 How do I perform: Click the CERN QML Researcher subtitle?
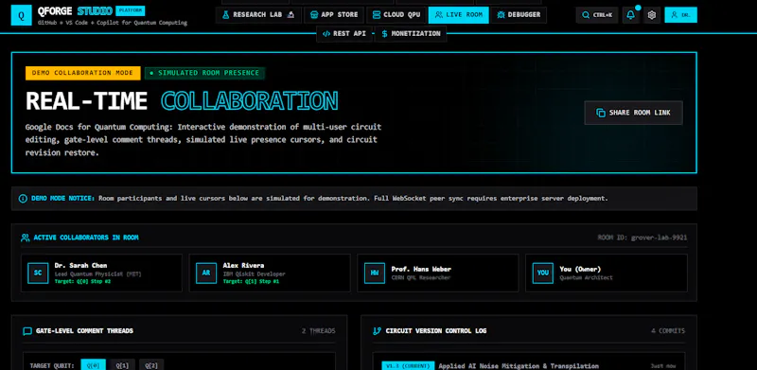pyautogui.click(x=421, y=278)
